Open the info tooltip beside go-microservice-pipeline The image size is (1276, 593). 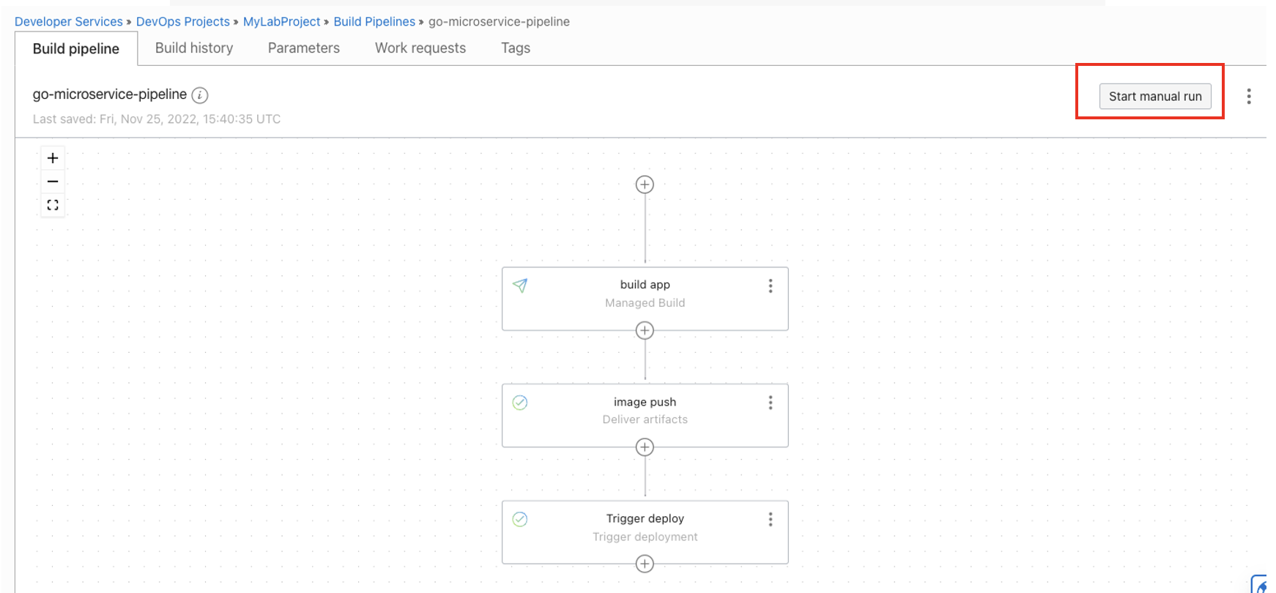click(199, 94)
